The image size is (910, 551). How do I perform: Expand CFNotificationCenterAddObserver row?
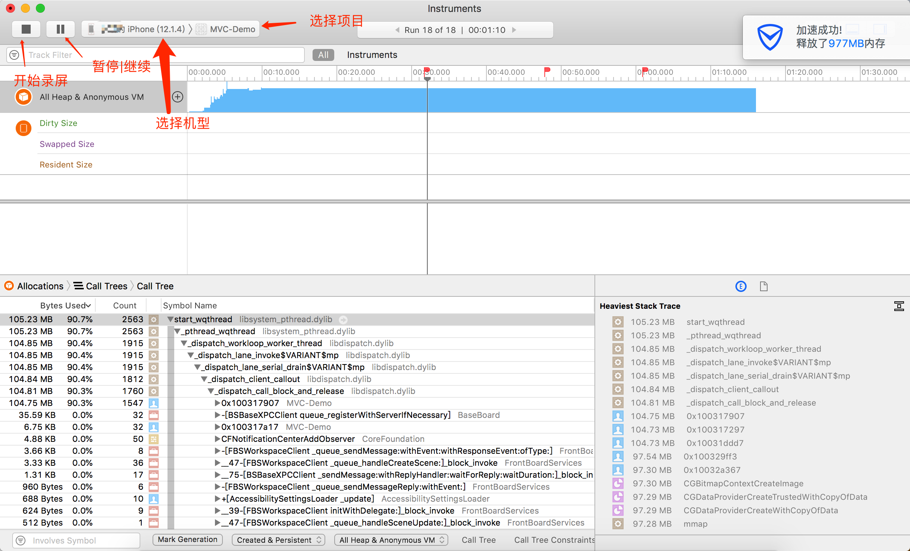pyautogui.click(x=217, y=439)
